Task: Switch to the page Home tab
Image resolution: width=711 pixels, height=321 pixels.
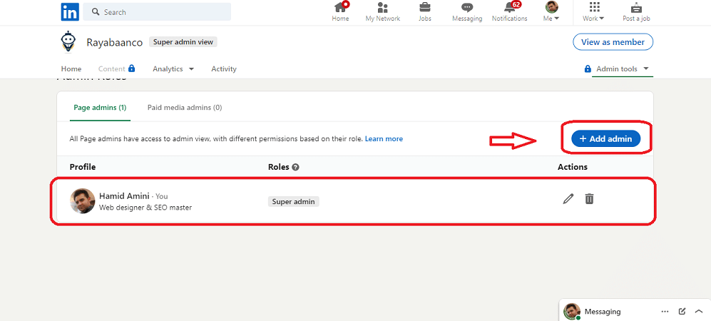Action: tap(71, 69)
